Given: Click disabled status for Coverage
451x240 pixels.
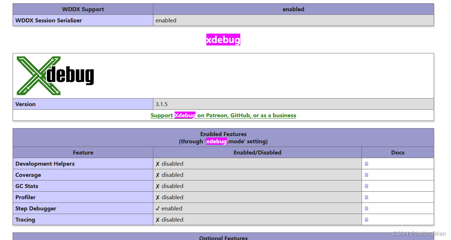Looking at the screenshot, I should click(x=170, y=175).
